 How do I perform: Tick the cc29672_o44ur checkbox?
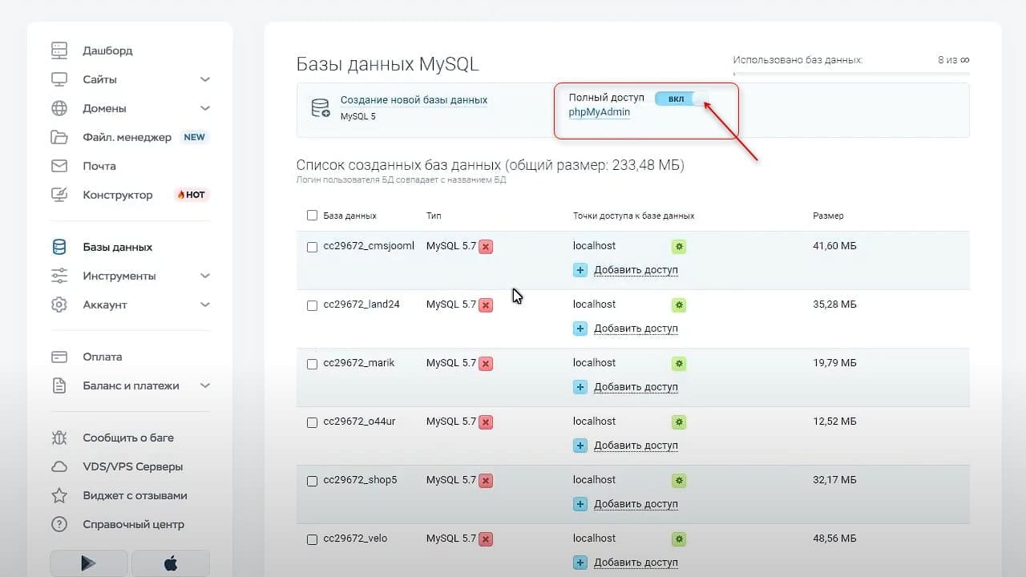pyautogui.click(x=312, y=422)
